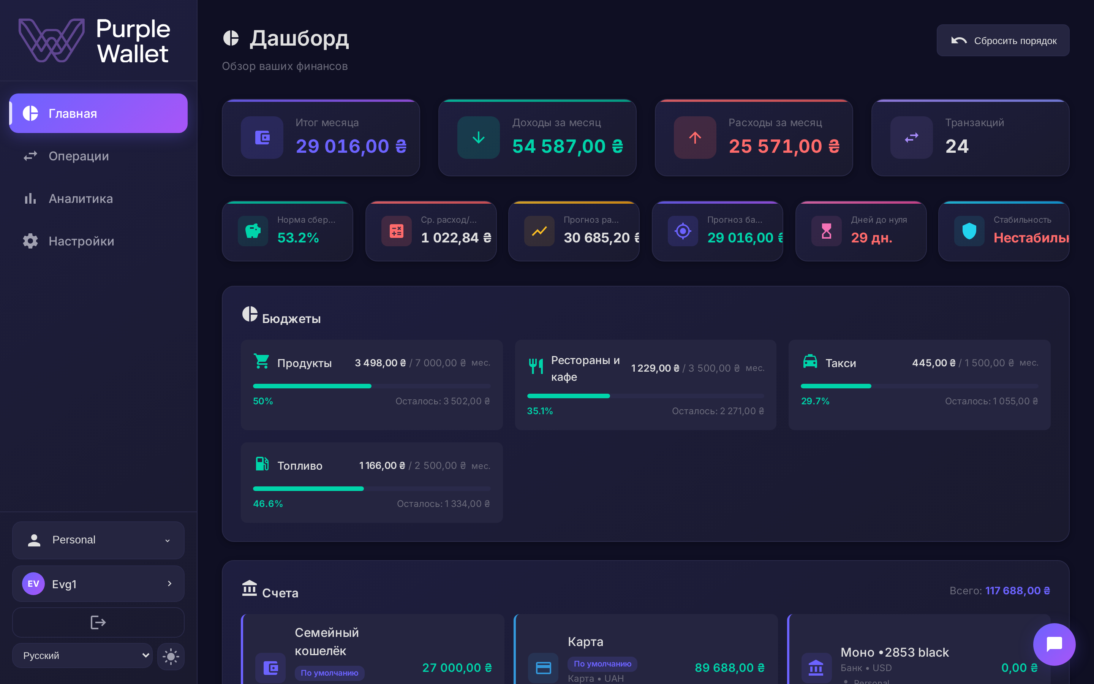1094x684 pixels.
Task: Open the Русский language selector
Action: pos(82,655)
